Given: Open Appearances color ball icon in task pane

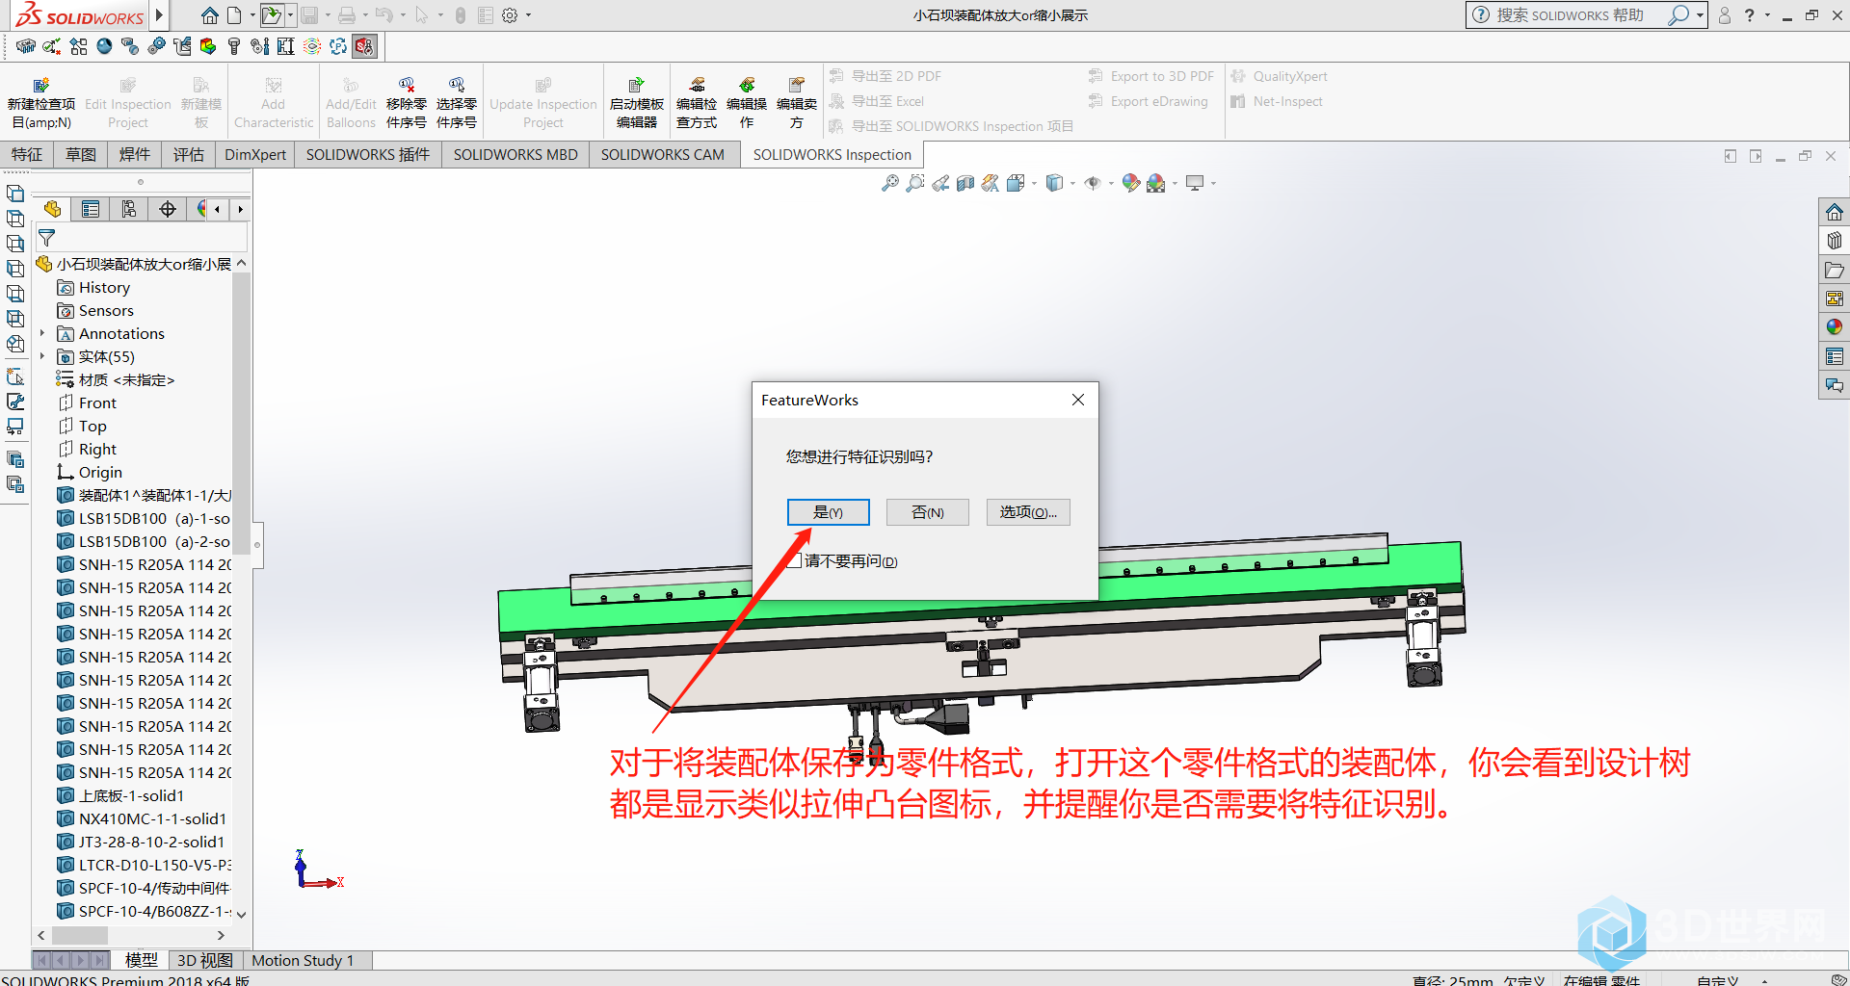Looking at the screenshot, I should [x=1835, y=327].
